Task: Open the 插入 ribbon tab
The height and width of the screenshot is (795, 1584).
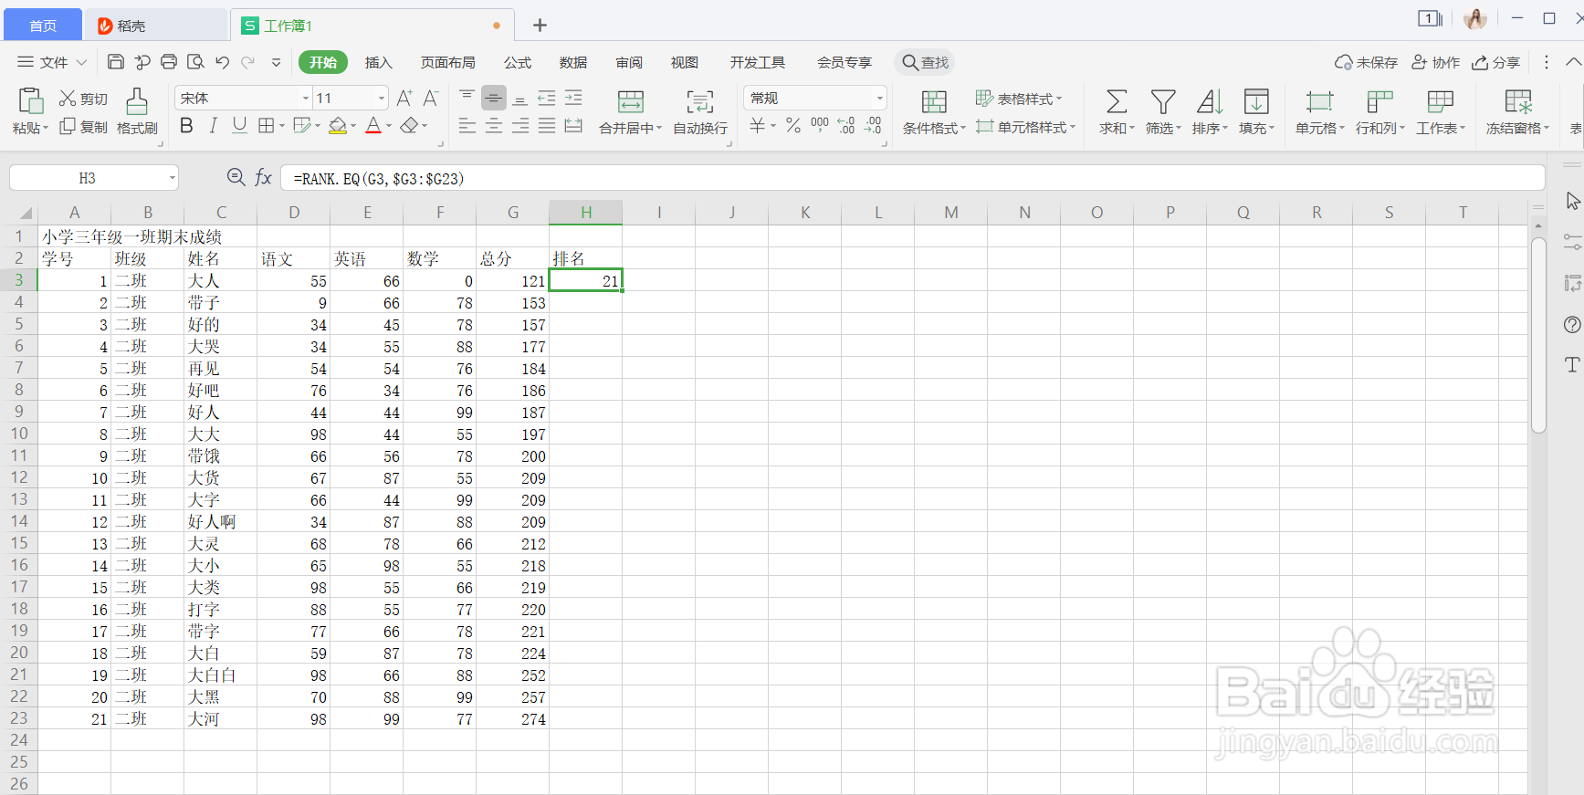Action: pos(378,62)
